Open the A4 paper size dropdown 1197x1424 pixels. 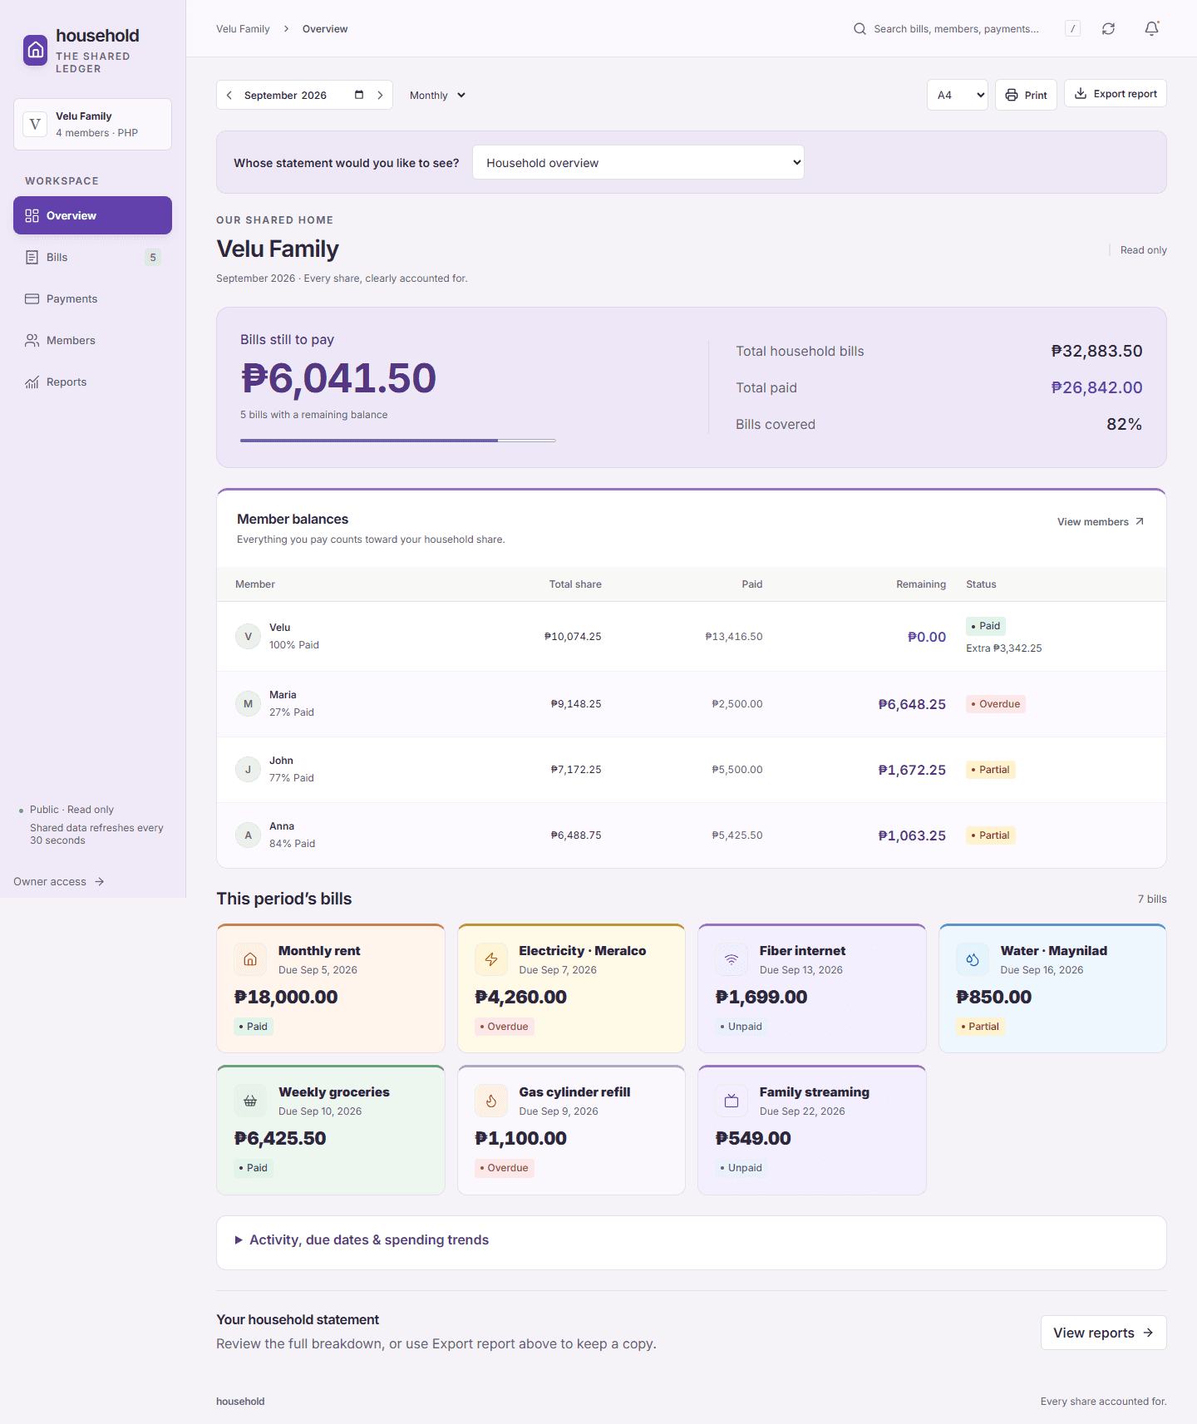958,95
